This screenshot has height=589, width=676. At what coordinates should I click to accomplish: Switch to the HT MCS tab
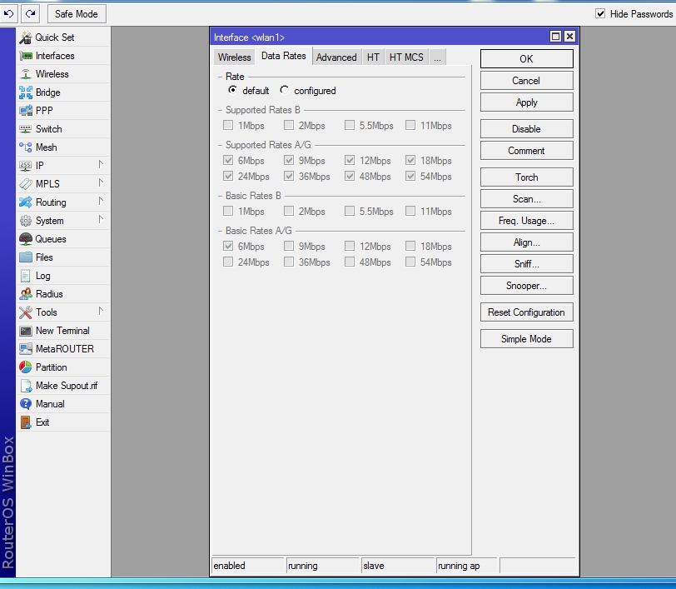tap(406, 57)
